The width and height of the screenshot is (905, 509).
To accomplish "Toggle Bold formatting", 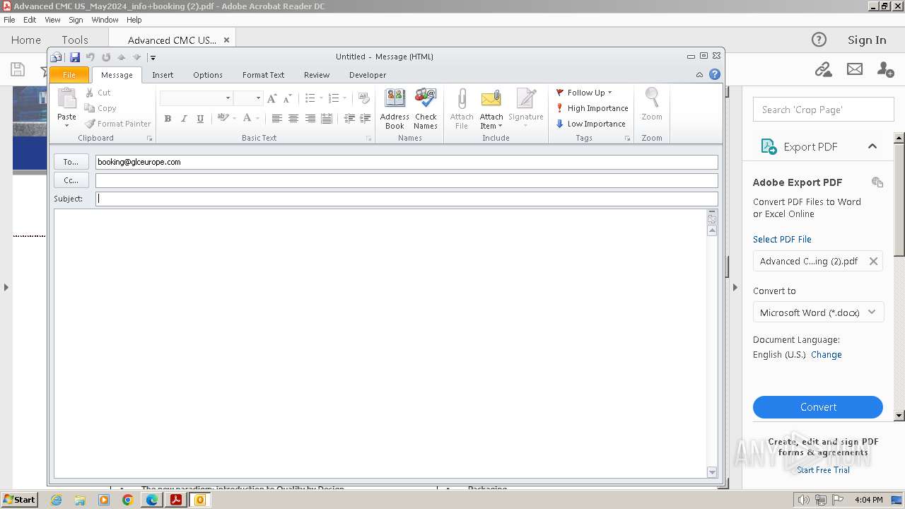I will (168, 119).
